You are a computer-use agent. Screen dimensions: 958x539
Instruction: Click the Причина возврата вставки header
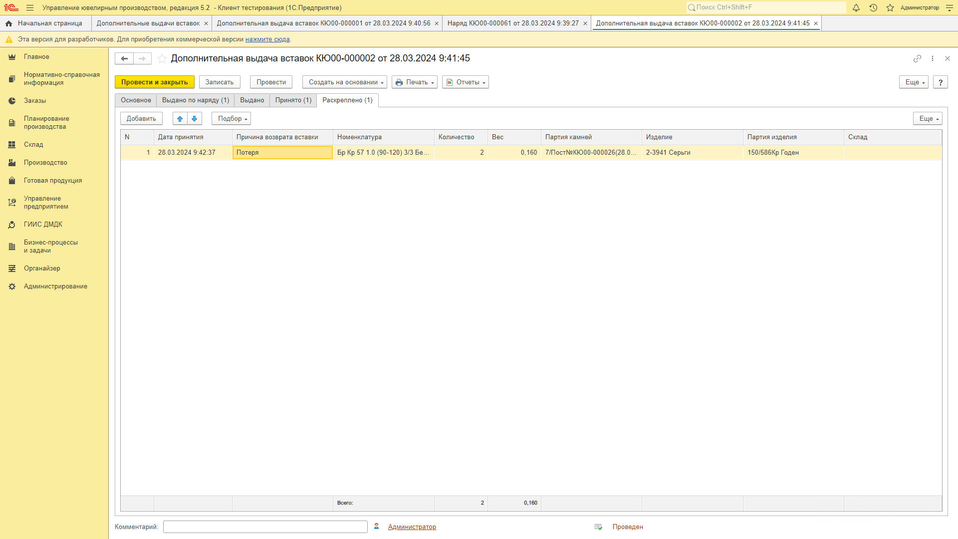tap(282, 137)
